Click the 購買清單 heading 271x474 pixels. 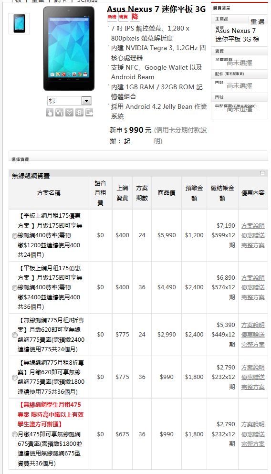click(x=221, y=8)
